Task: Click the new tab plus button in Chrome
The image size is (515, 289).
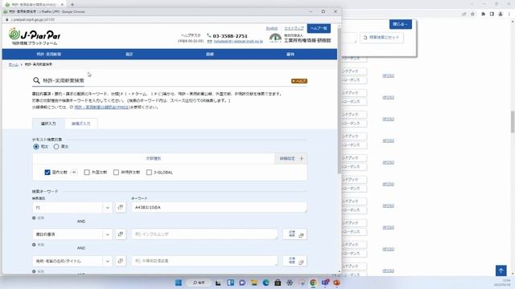Action: click(x=72, y=4)
